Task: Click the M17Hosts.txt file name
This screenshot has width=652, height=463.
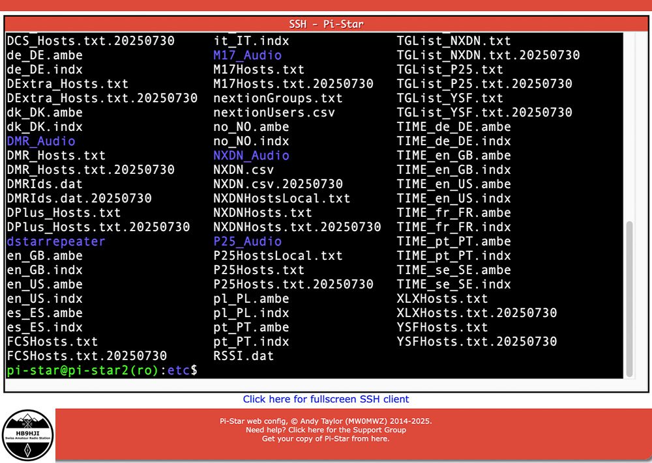Action: pyautogui.click(x=259, y=69)
